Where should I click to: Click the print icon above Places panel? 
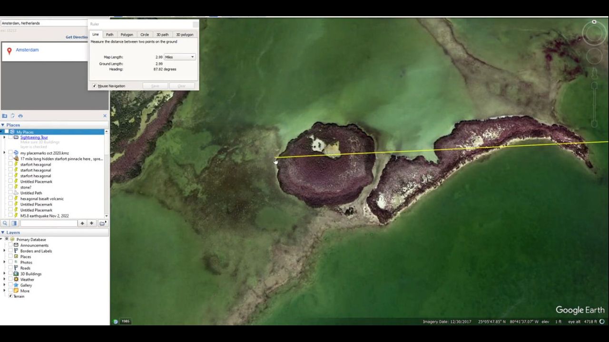[x=20, y=116]
